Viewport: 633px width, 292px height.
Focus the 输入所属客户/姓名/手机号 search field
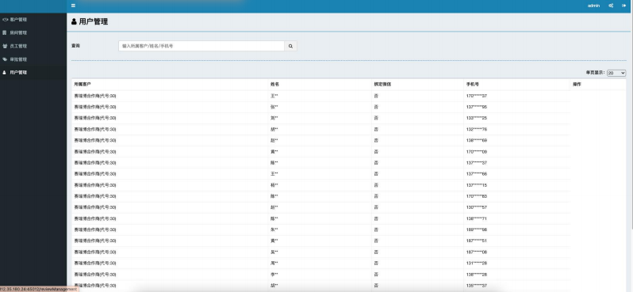201,47
